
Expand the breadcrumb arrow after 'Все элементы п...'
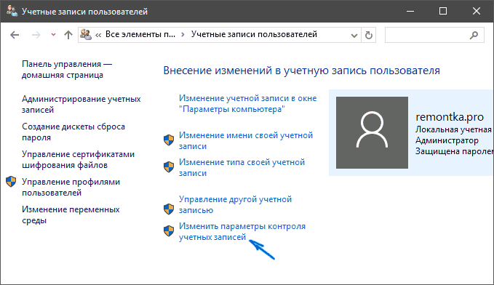coord(183,35)
